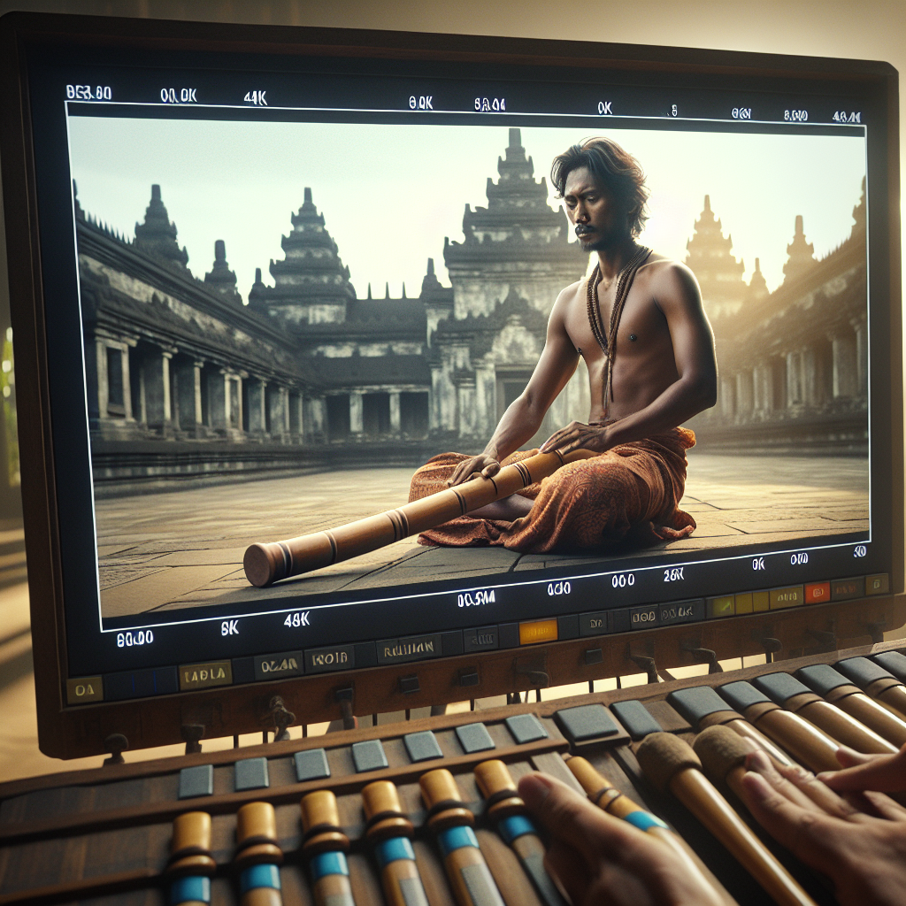Click the 26K marker on the bottom ruler
Viewport: 906px width, 906px height.
pos(673,574)
